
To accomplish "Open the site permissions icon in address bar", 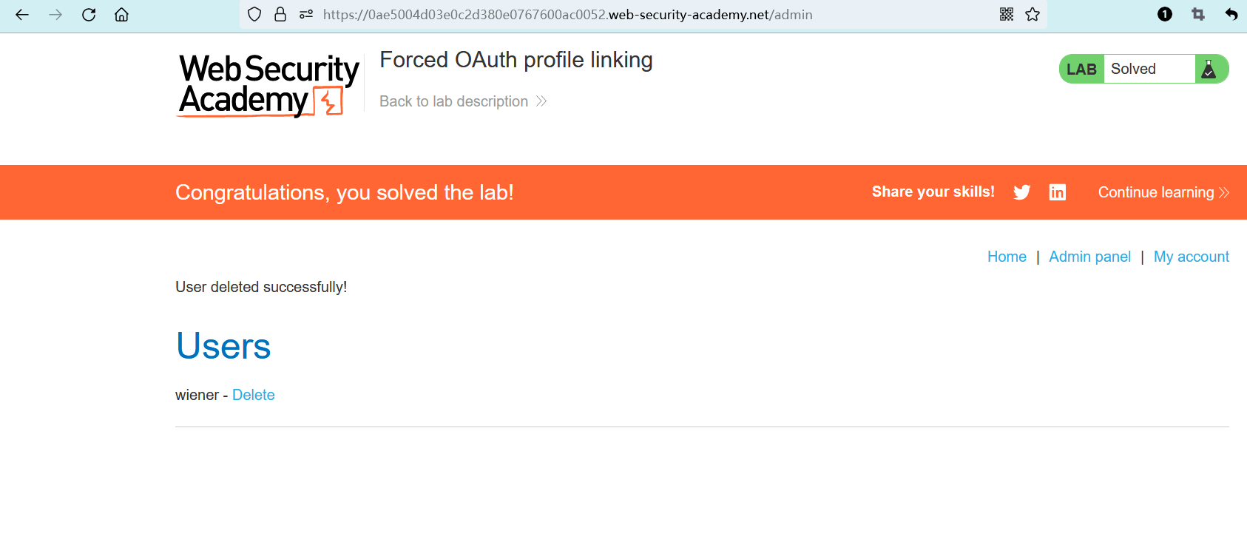I will click(305, 15).
